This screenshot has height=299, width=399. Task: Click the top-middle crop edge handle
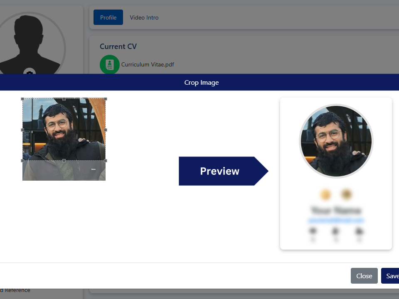coord(64,99)
